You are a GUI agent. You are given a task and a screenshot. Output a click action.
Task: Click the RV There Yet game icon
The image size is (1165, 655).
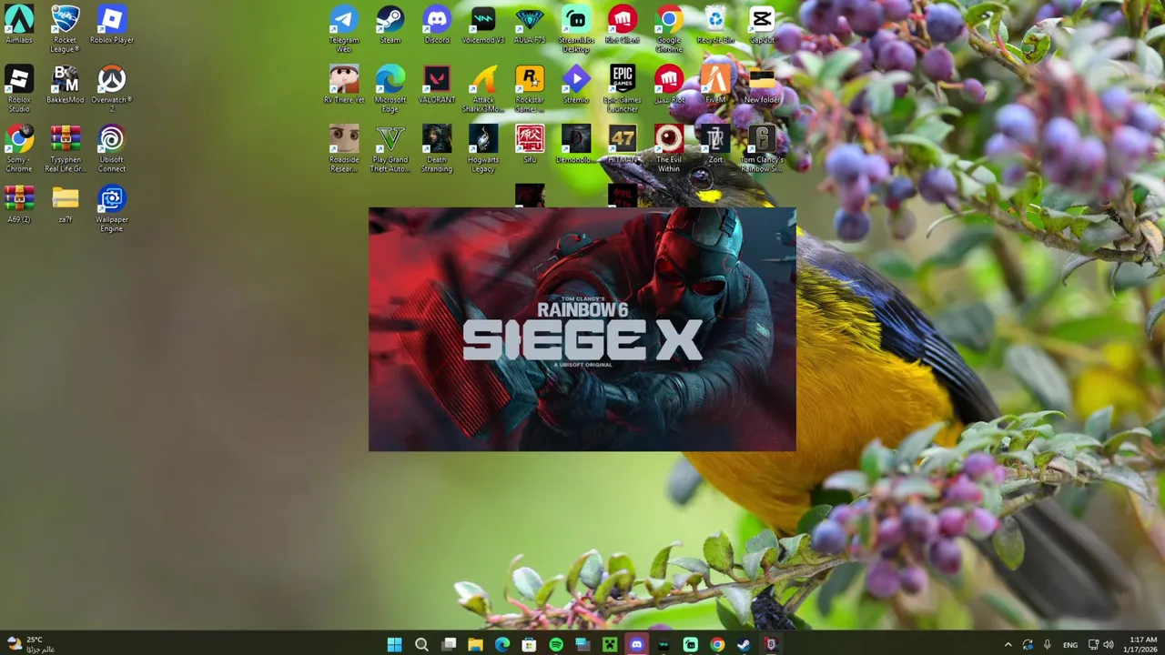pos(344,85)
